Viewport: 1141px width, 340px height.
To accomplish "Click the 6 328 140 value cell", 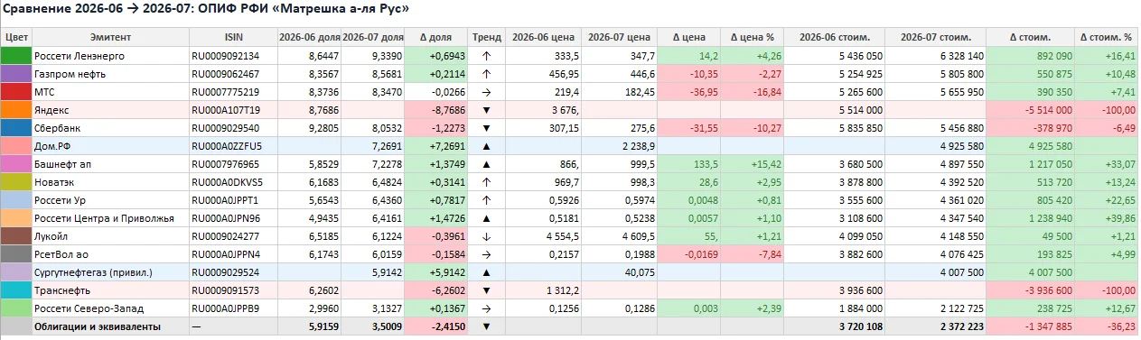I will point(937,55).
